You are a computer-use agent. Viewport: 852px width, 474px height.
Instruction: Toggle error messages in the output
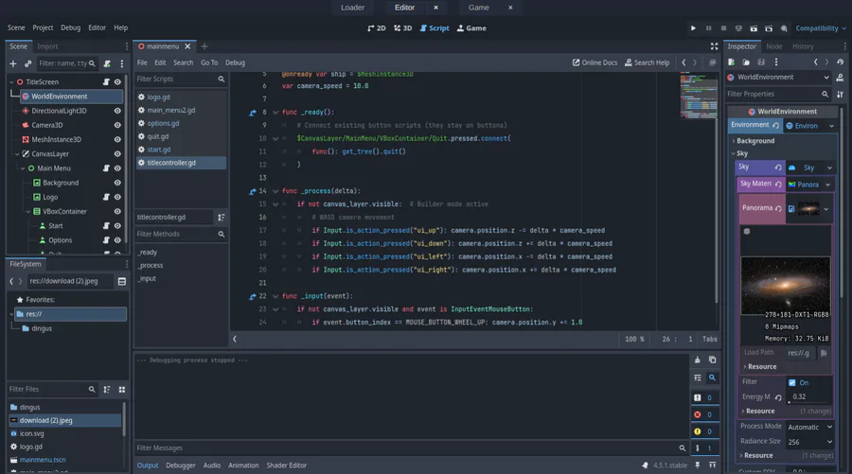point(703,414)
